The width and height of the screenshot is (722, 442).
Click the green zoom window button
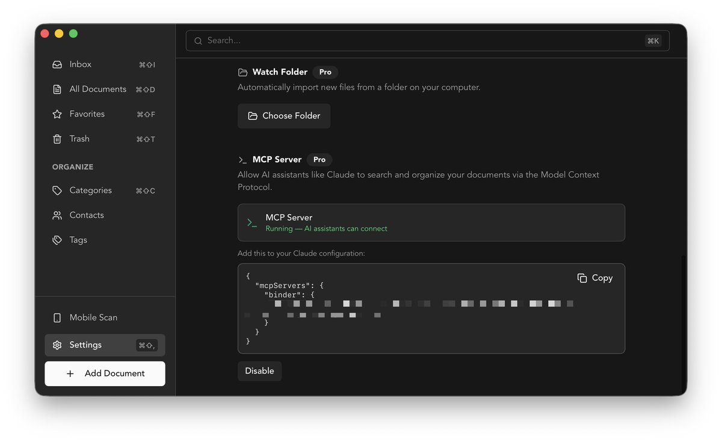point(73,34)
